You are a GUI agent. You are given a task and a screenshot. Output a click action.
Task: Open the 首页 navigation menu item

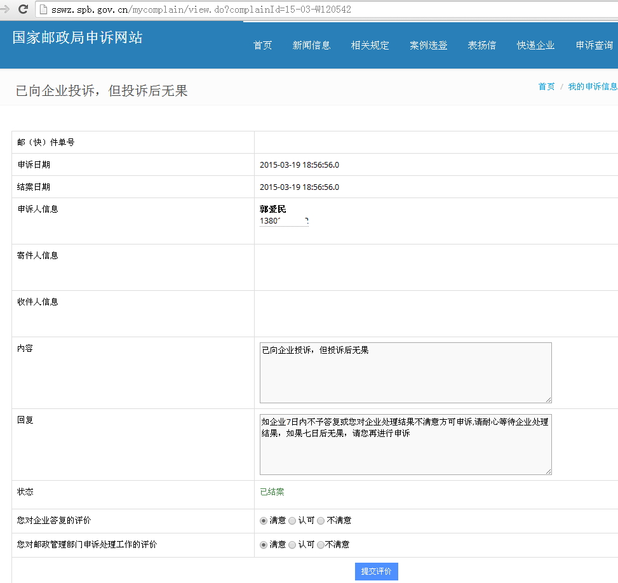[262, 45]
